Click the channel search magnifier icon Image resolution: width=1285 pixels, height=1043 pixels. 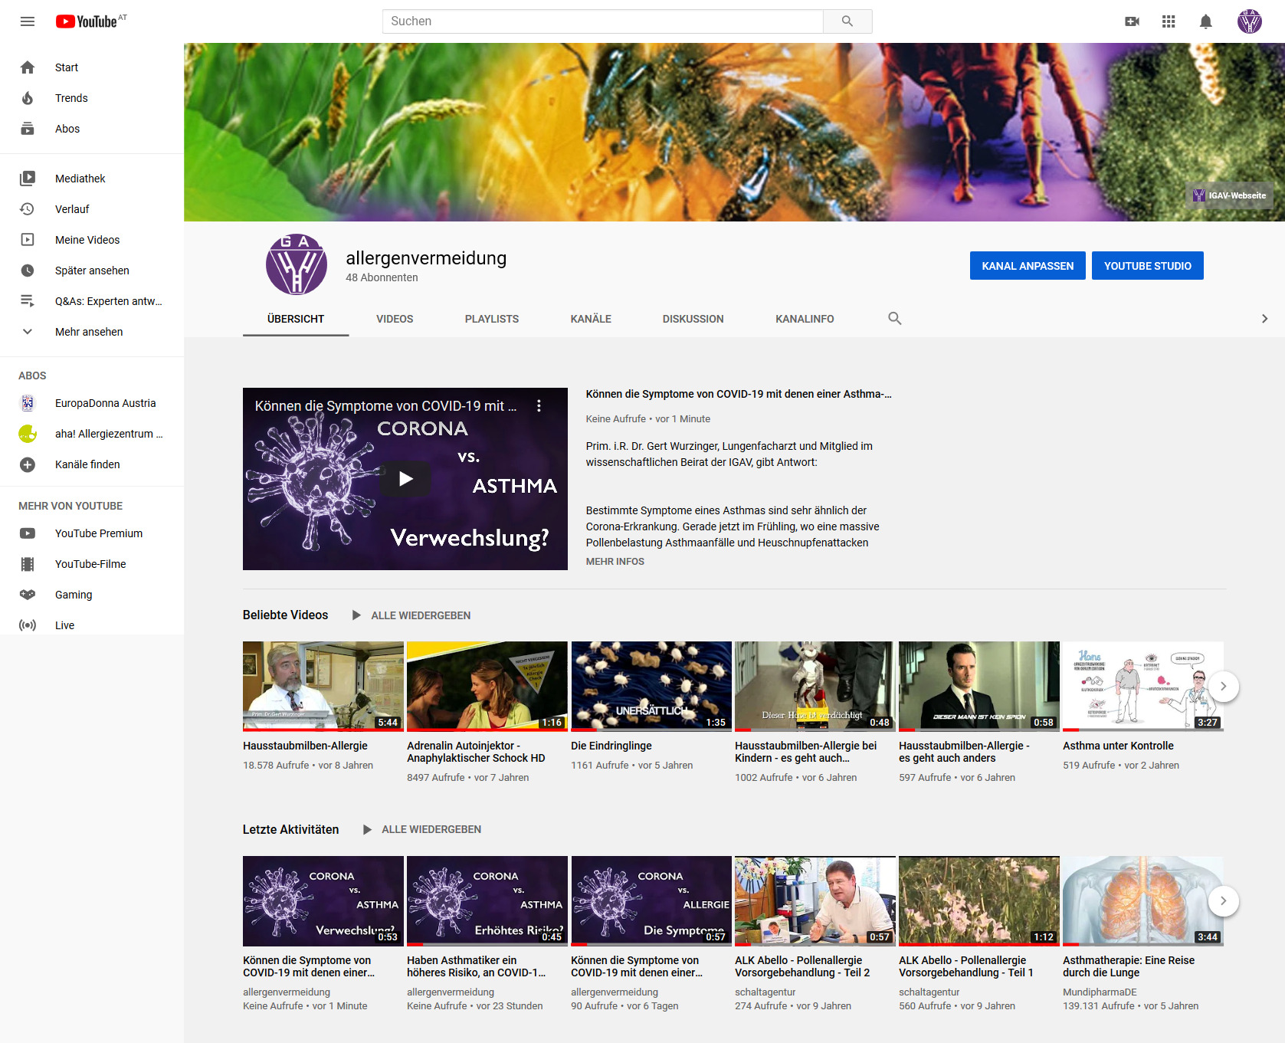(x=895, y=318)
